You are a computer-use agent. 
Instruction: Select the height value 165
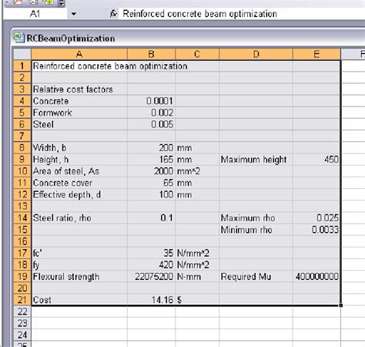pyautogui.click(x=152, y=160)
